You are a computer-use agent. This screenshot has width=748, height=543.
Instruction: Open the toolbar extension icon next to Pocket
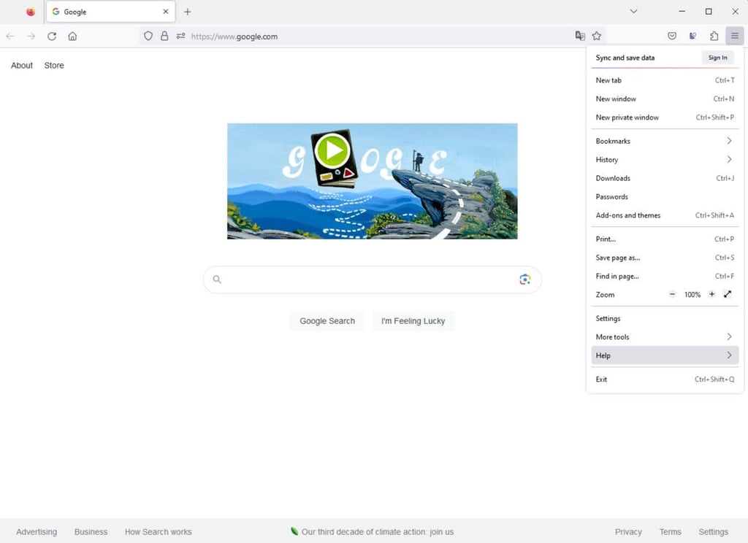(x=693, y=36)
